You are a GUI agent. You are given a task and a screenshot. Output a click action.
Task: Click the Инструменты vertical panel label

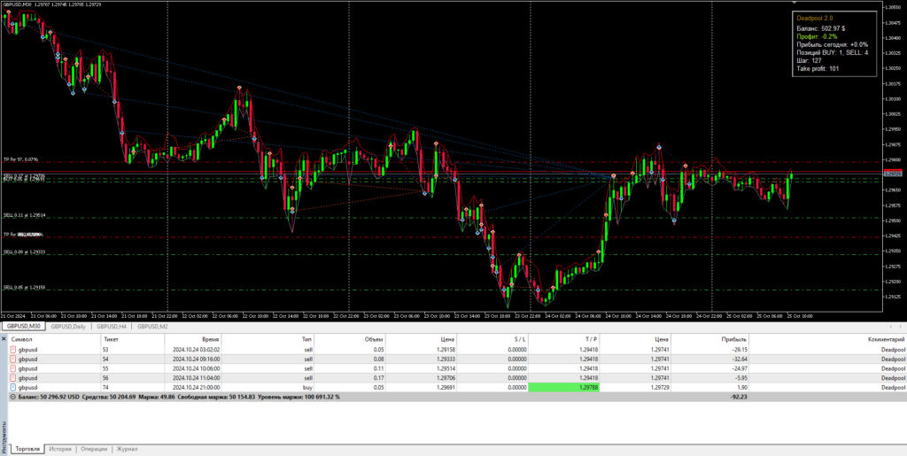4,437
